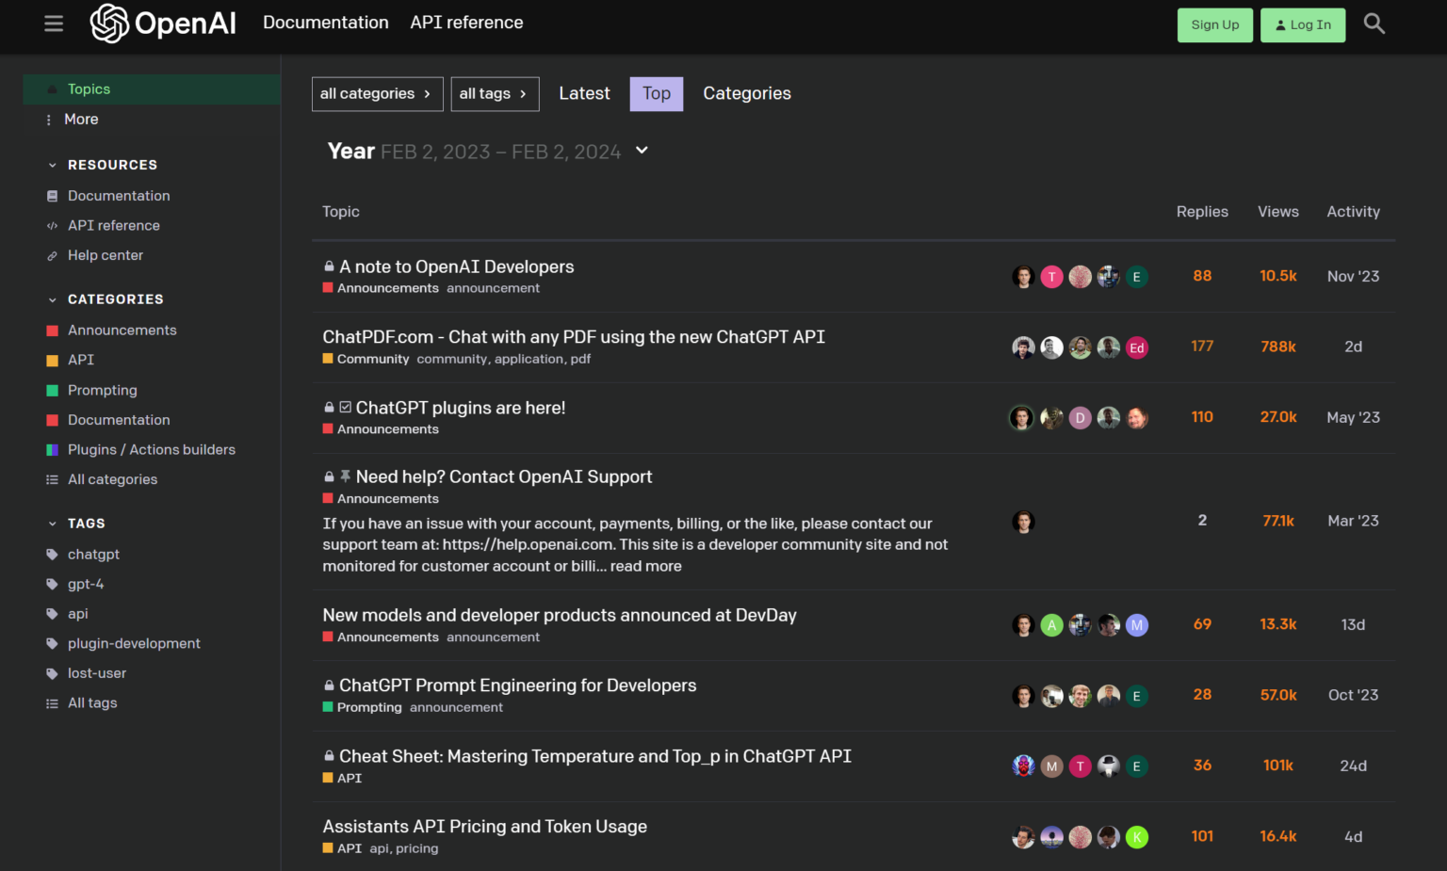This screenshot has height=871, width=1447.
Task: Click the Documentation book icon in Resources
Action: [52, 196]
